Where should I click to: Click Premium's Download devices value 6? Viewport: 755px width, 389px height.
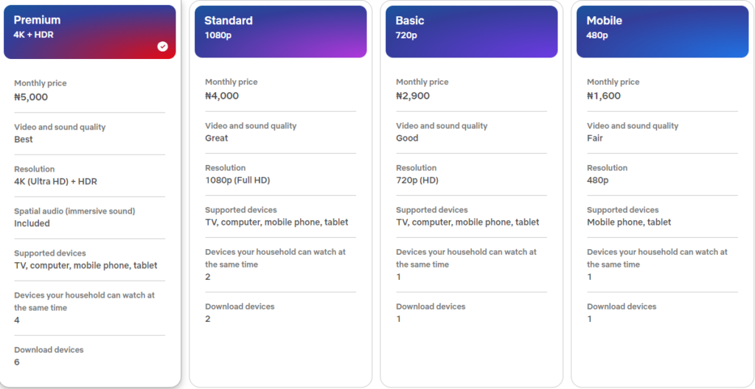(x=17, y=362)
